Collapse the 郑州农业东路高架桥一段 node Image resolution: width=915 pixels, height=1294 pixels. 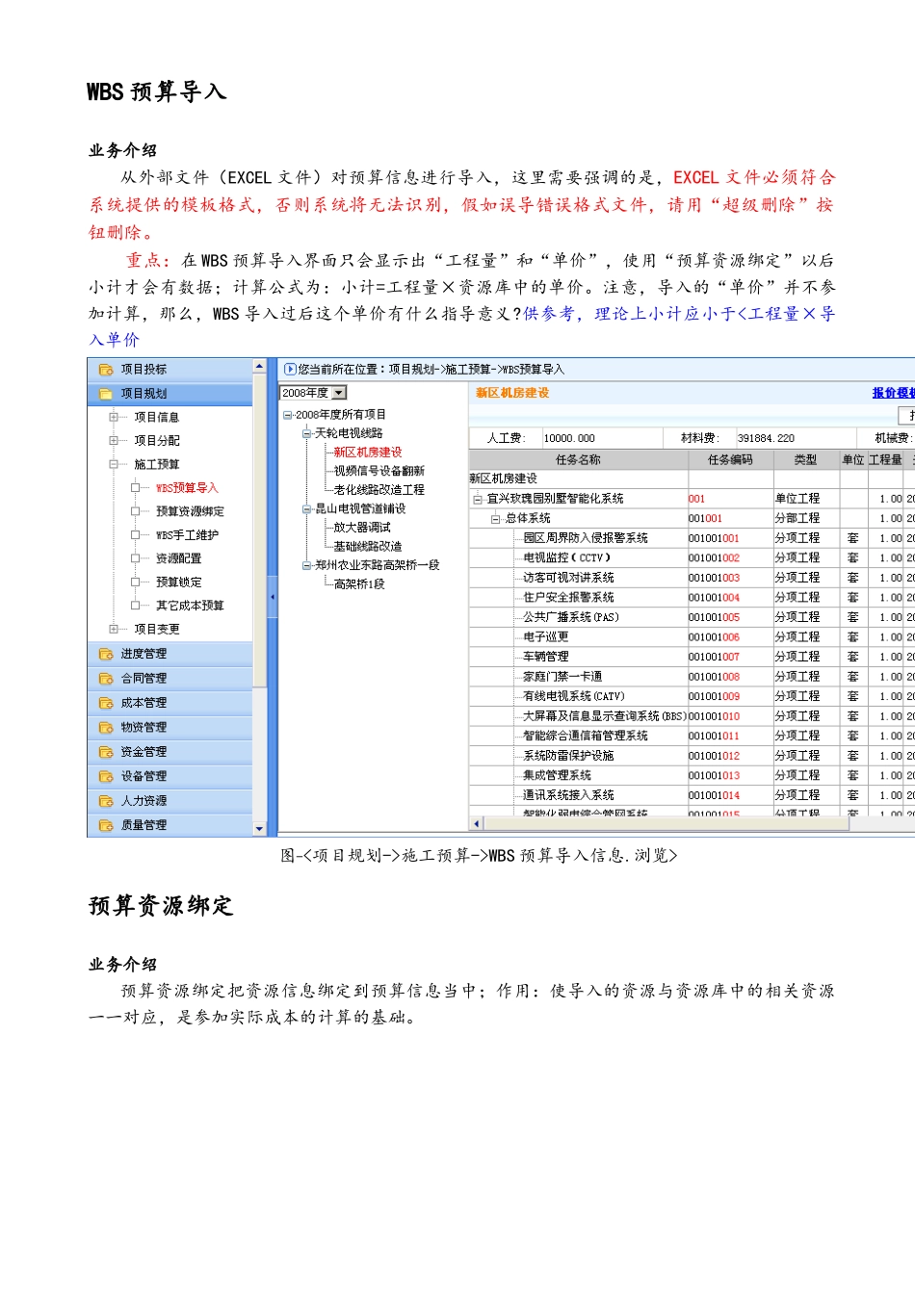click(307, 565)
